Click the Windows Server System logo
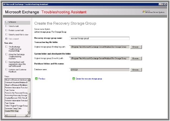170x121 pixels. pyautogui.click(x=153, y=12)
